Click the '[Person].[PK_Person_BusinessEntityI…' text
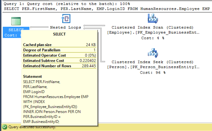 [x=153, y=67]
